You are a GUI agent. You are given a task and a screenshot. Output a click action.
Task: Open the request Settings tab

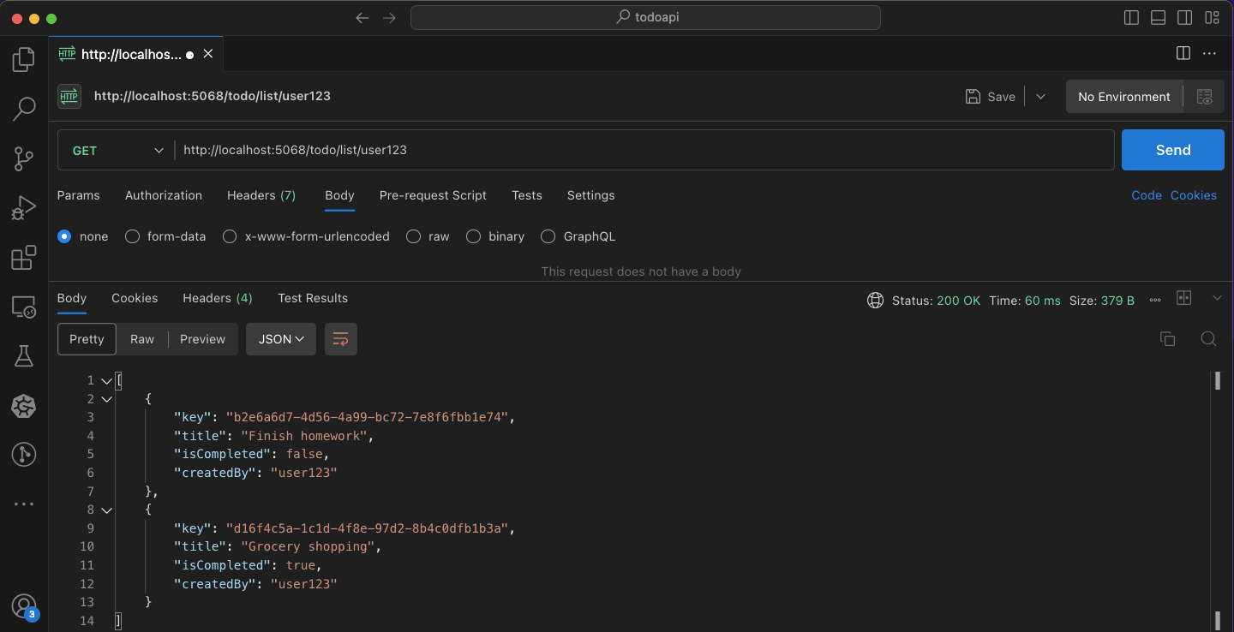[591, 195]
